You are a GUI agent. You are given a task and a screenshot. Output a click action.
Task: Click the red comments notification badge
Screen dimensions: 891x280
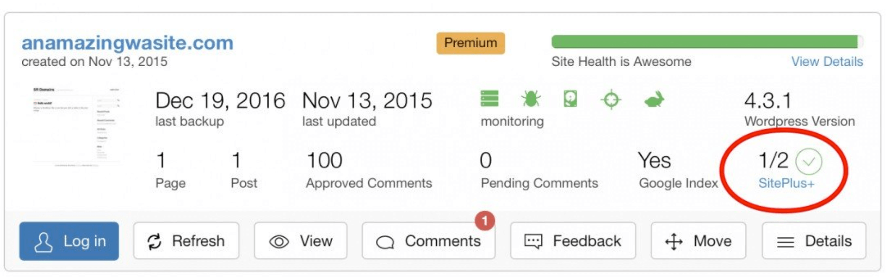tap(485, 220)
